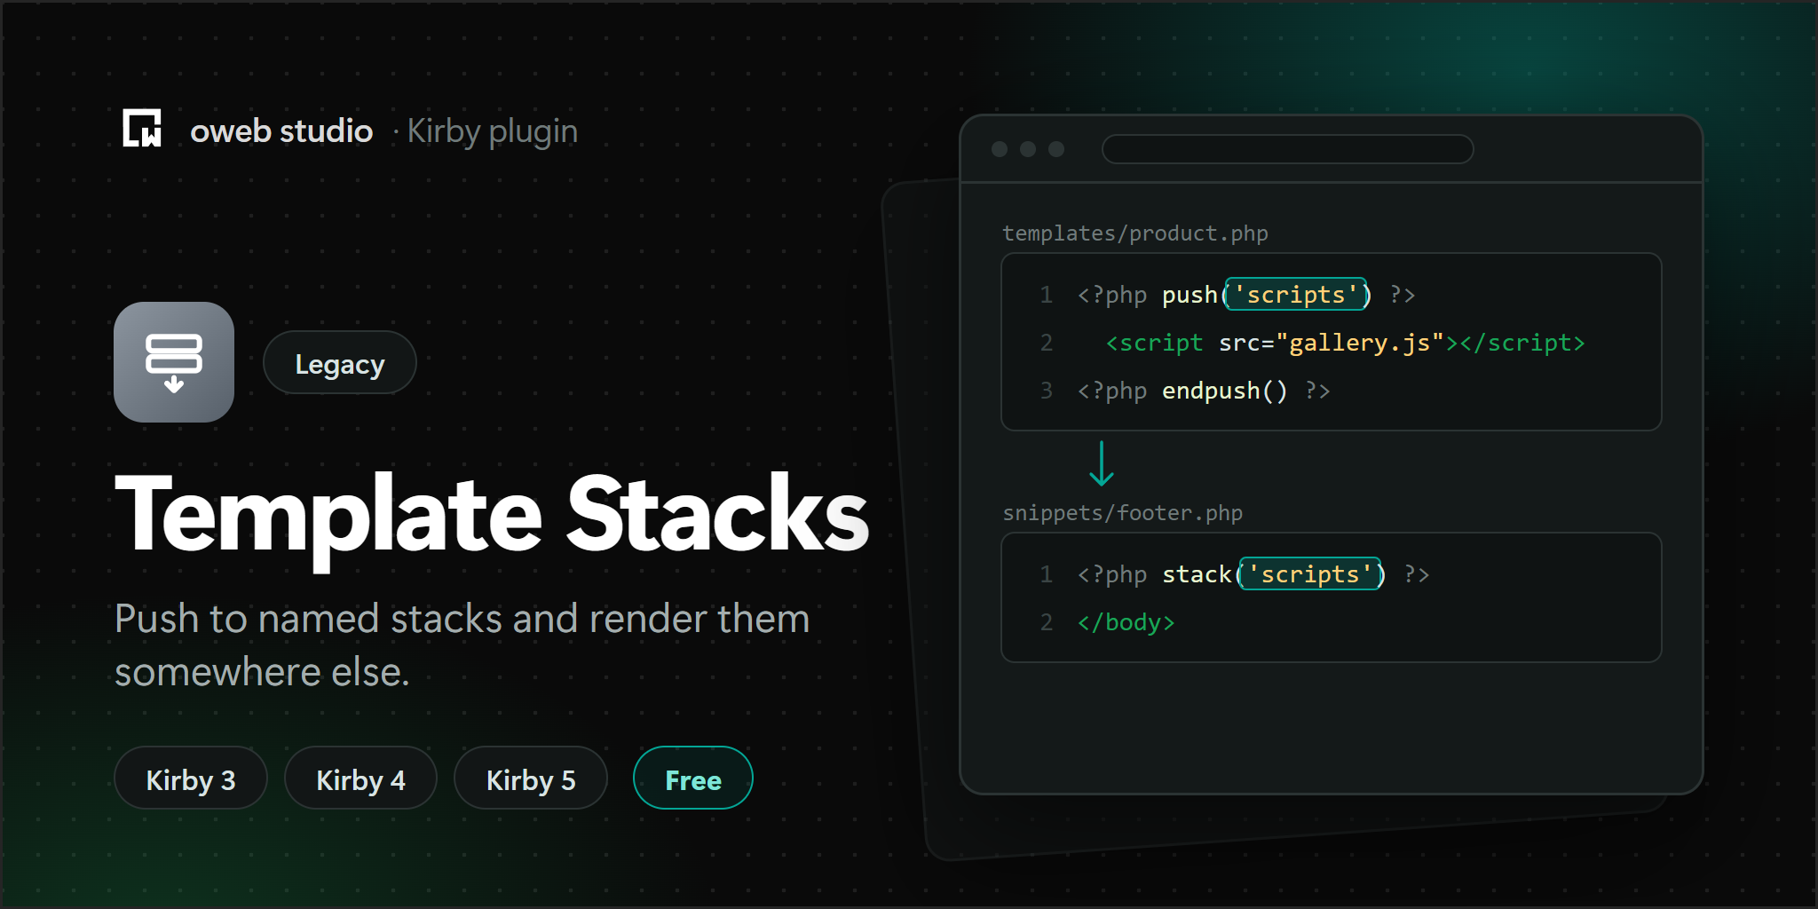Screen dimensions: 1818x909
Task: Select the Kirby 5 pill
Action: [531, 779]
